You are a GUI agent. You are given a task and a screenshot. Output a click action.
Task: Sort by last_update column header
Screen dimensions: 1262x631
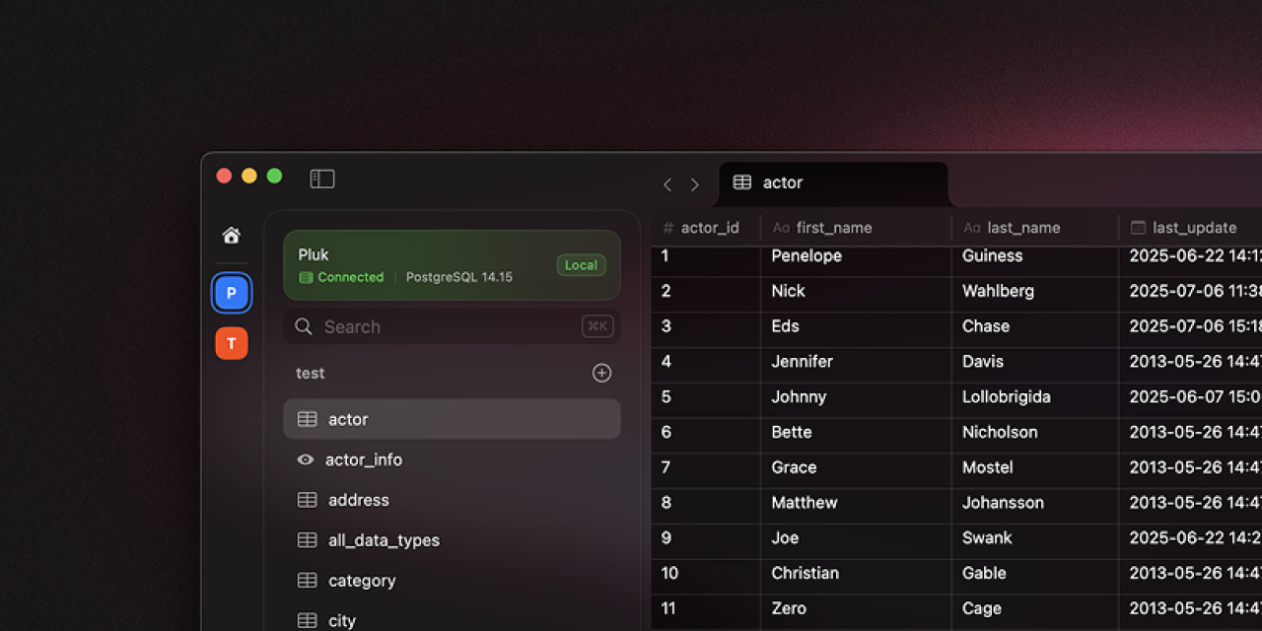1190,228
